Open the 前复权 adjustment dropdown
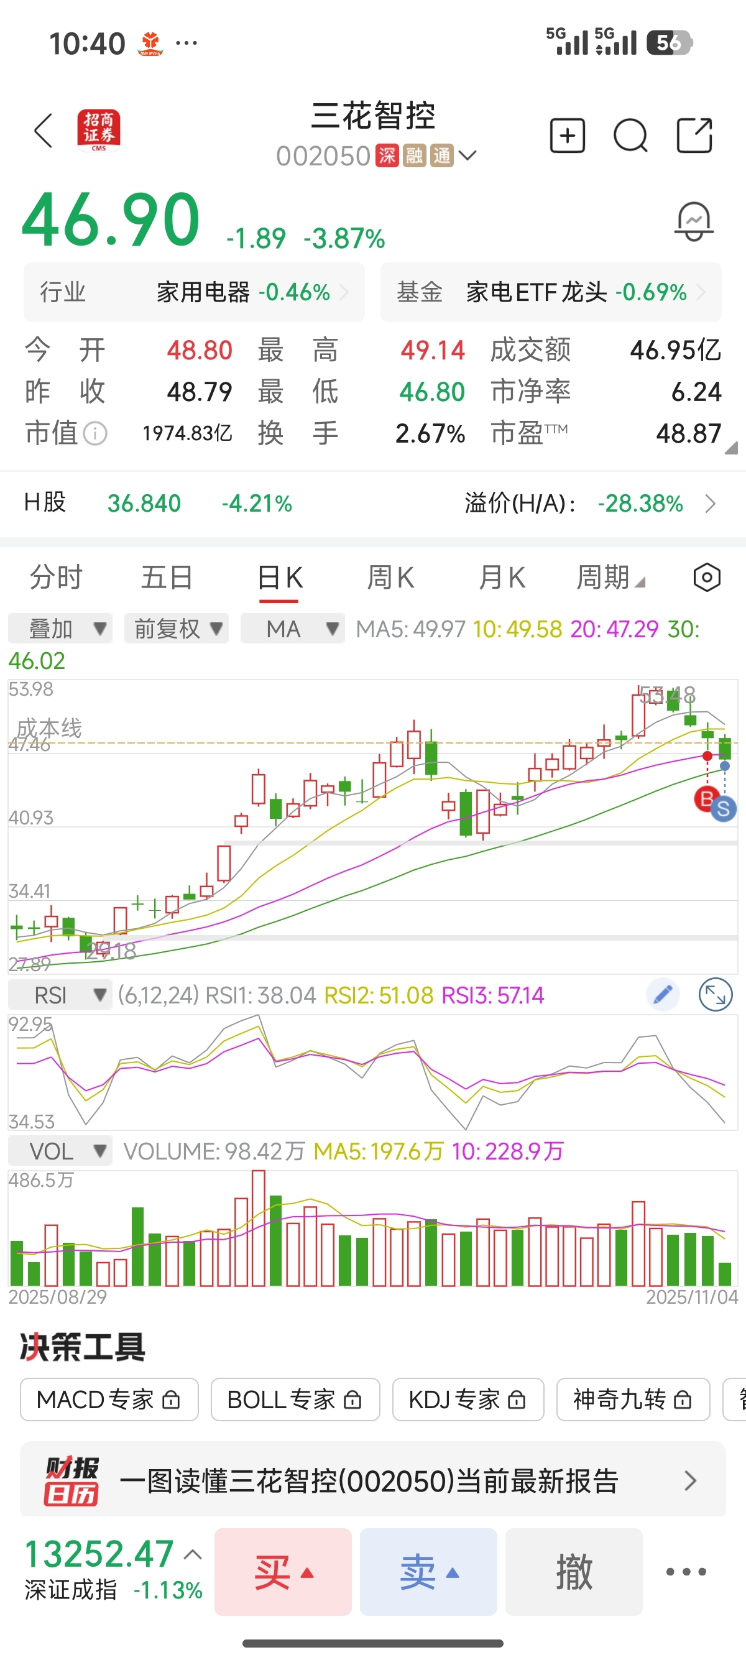The height and width of the screenshot is (1660, 746). [x=177, y=629]
